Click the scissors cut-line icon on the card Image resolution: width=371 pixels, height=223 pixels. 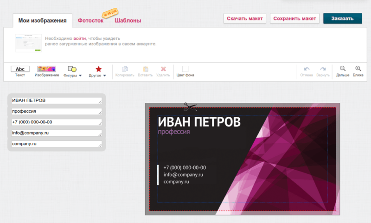(x=190, y=107)
